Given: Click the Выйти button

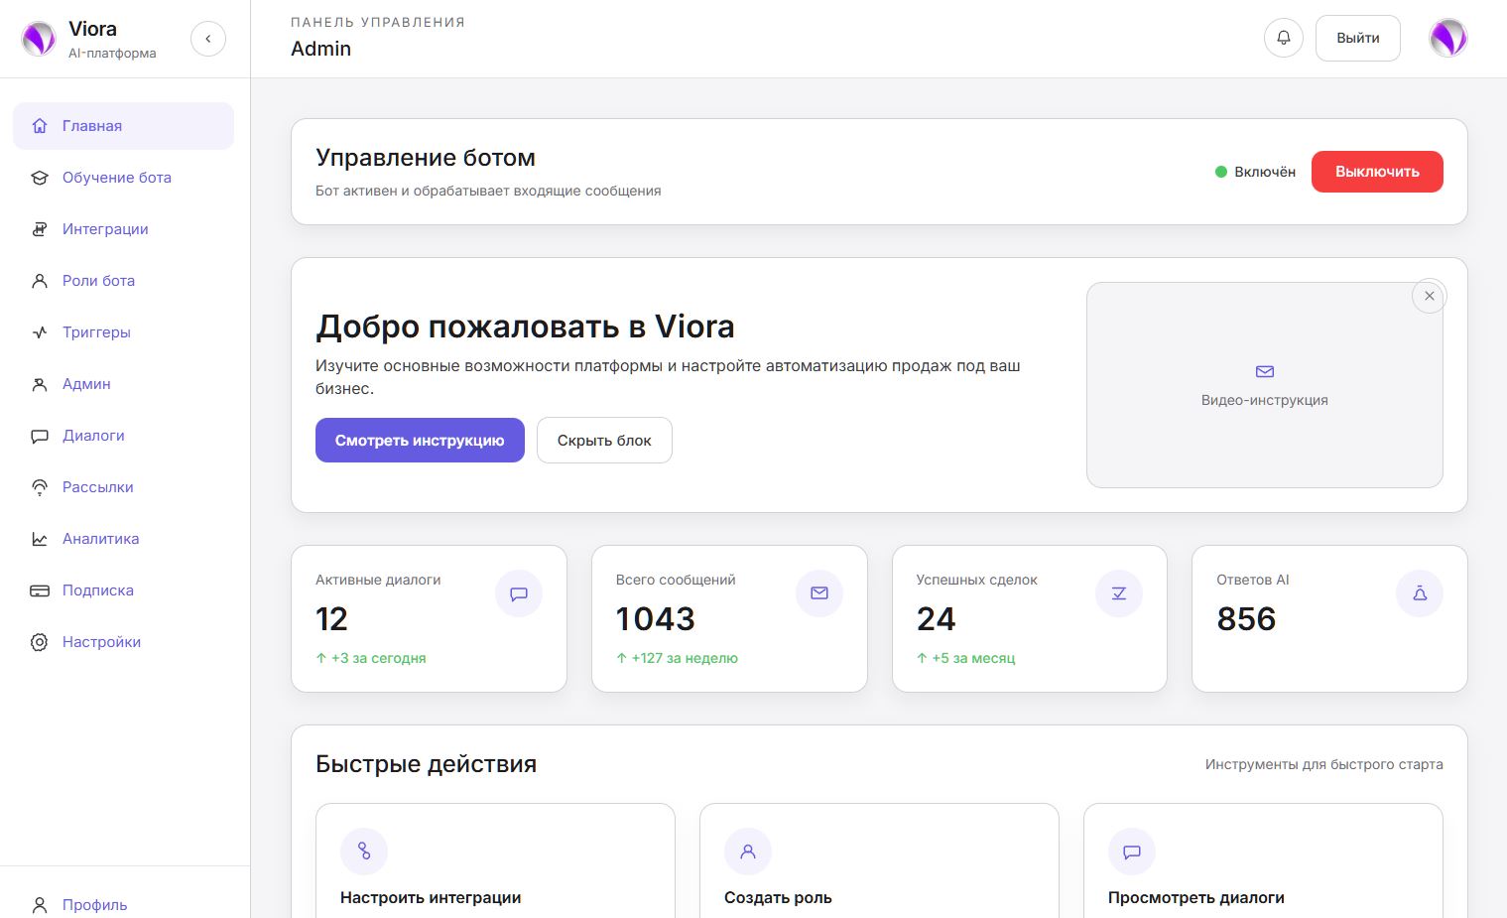Looking at the screenshot, I should (1357, 38).
